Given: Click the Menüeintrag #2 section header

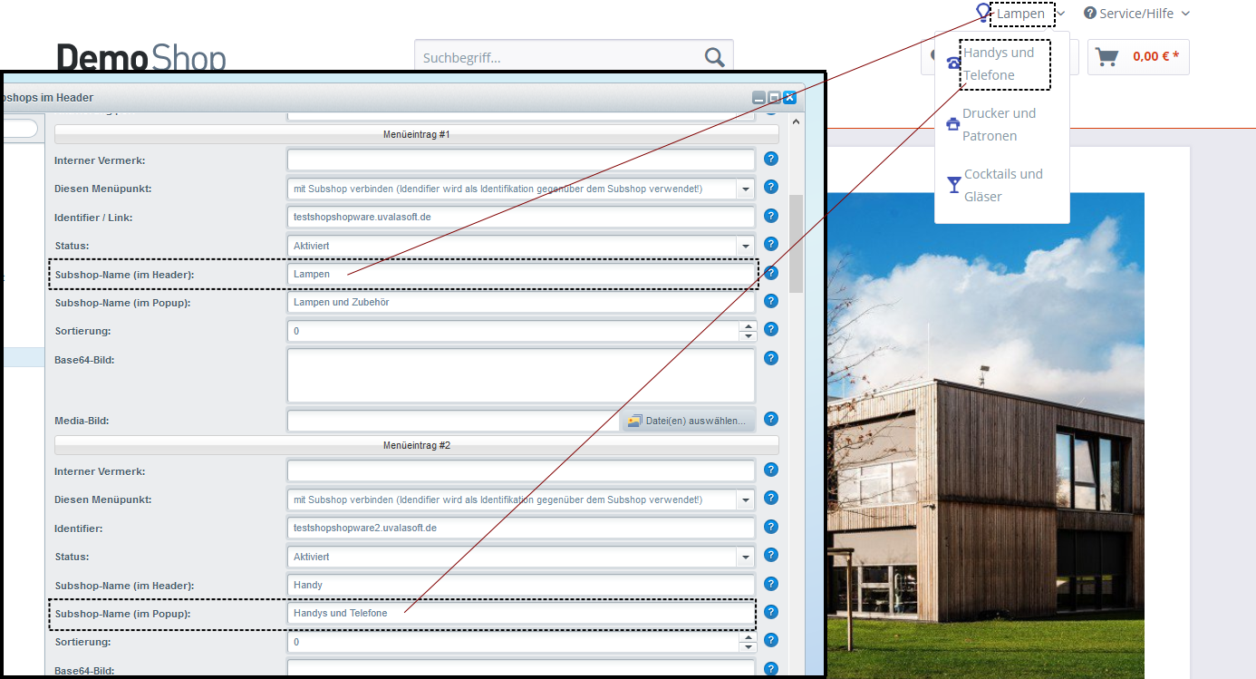Looking at the screenshot, I should pyautogui.click(x=417, y=445).
